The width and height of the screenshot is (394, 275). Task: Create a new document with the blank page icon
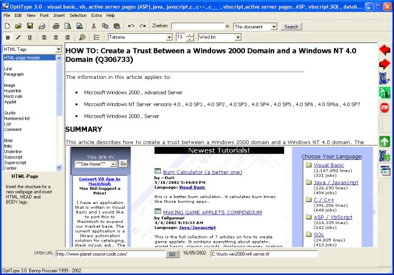(7, 26)
